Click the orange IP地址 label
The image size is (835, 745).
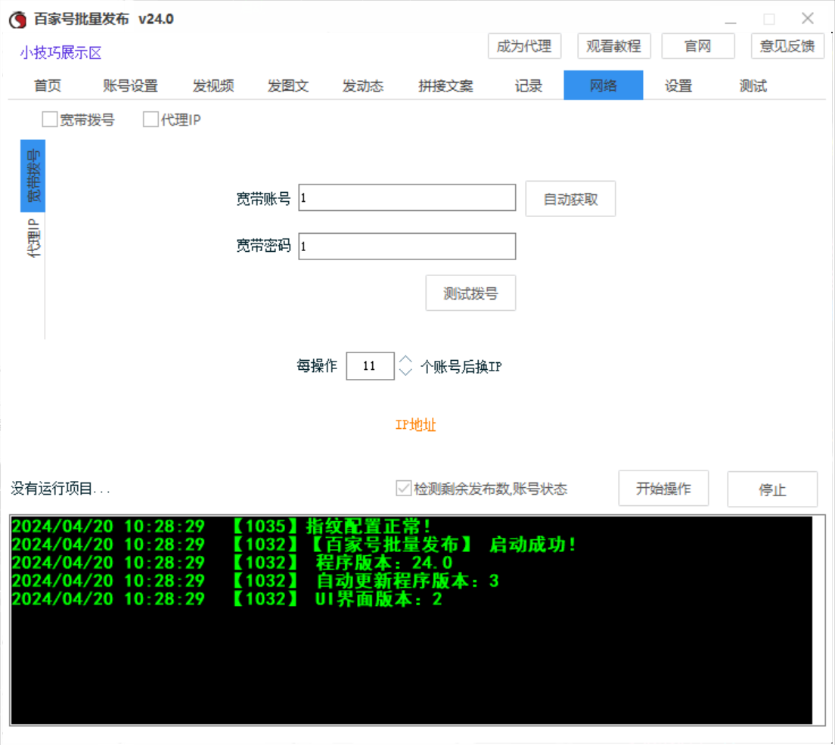coord(415,425)
